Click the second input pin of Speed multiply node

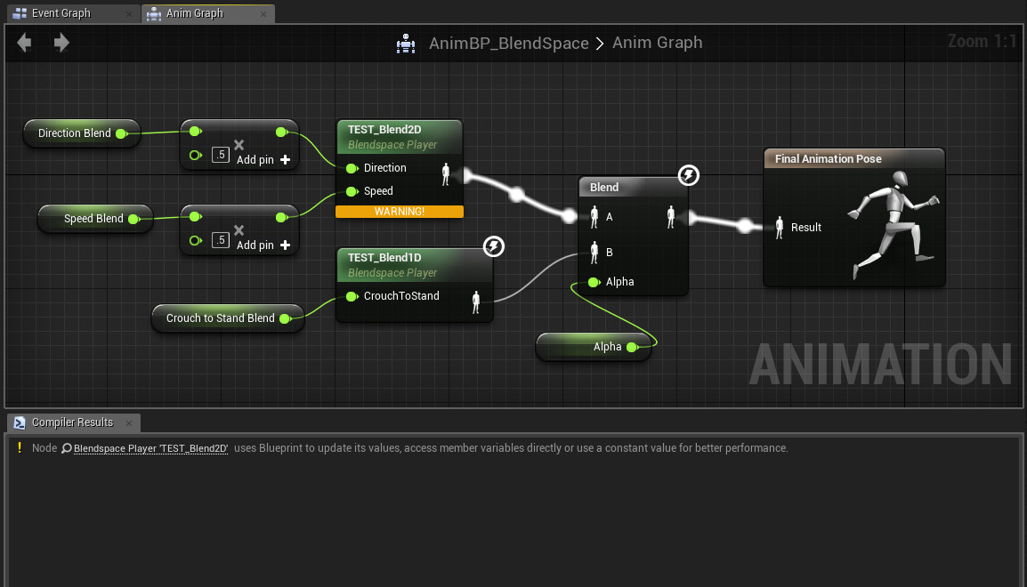[195, 240]
